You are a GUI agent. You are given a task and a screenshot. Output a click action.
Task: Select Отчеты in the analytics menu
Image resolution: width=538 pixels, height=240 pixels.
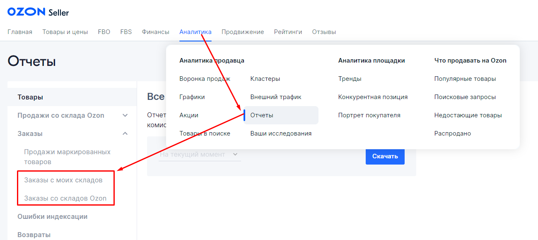[262, 115]
